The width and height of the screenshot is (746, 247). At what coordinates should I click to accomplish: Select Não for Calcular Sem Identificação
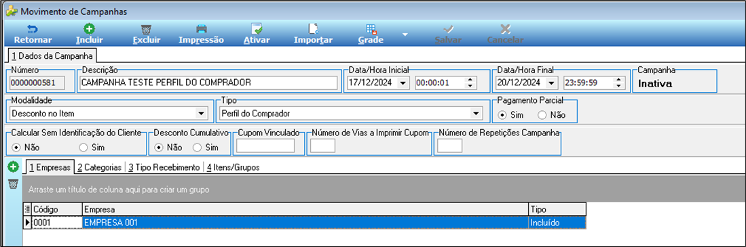click(16, 148)
